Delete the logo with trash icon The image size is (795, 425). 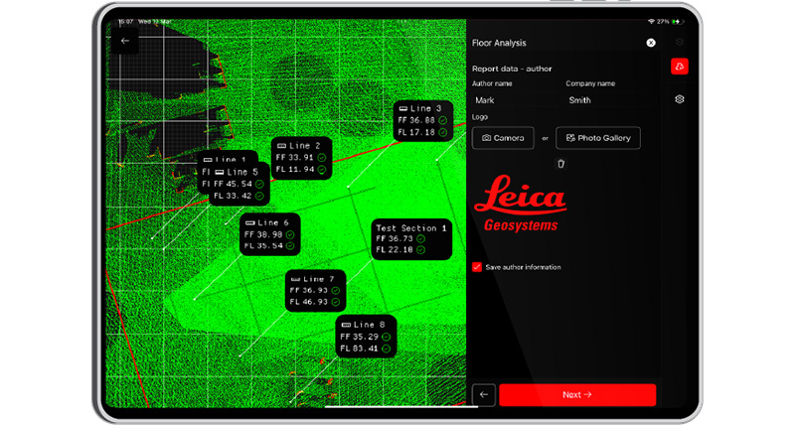click(x=560, y=164)
